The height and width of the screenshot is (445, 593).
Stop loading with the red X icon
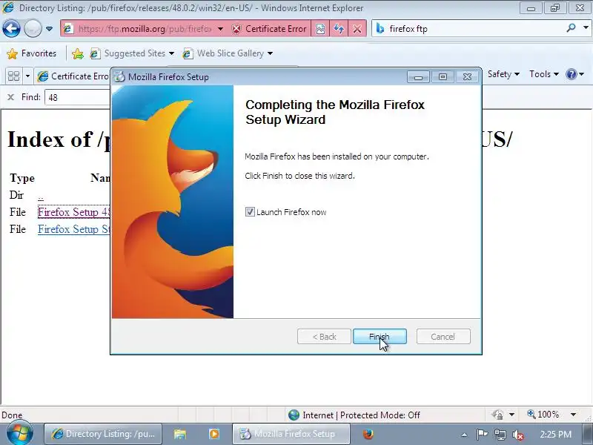tap(357, 29)
